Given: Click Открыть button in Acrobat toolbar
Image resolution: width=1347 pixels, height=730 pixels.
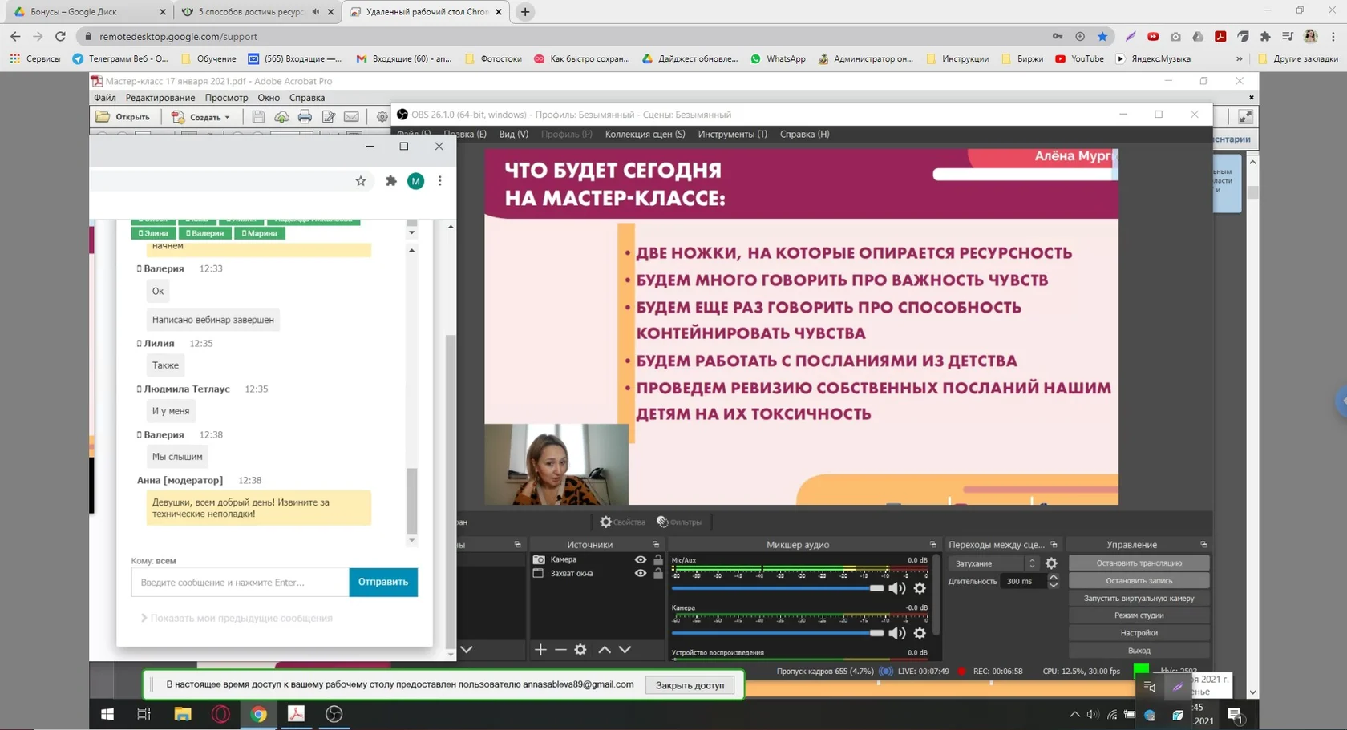Looking at the screenshot, I should (123, 117).
